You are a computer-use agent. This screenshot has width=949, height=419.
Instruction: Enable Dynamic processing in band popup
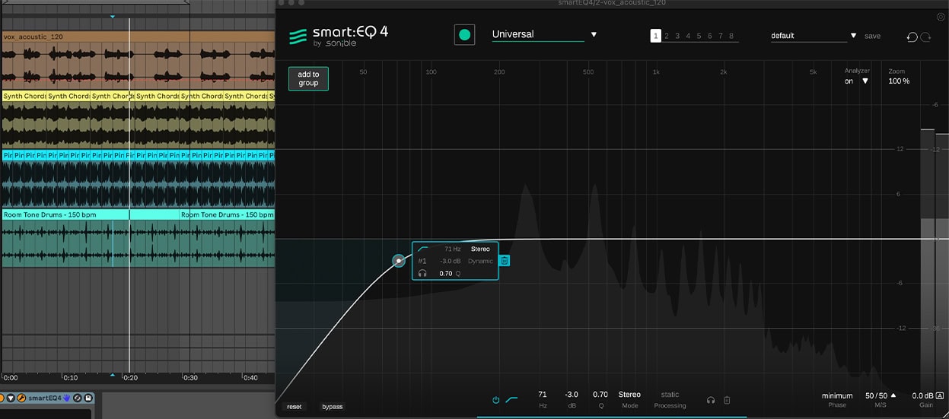click(480, 261)
